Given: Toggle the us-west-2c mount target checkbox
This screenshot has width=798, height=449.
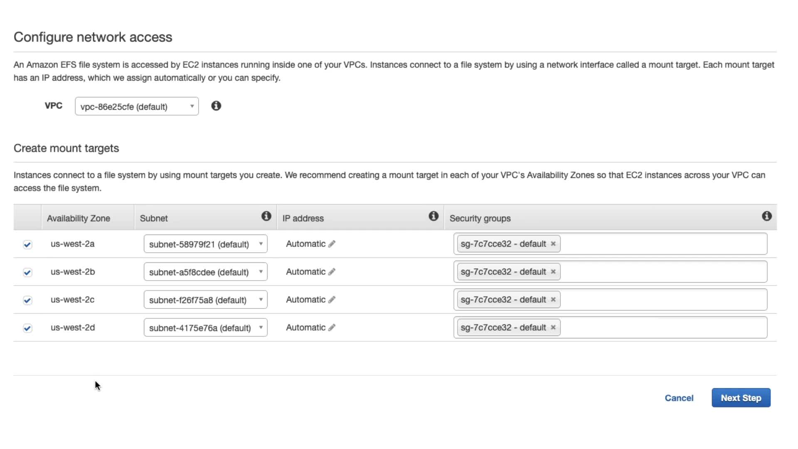Looking at the screenshot, I should click(x=27, y=300).
